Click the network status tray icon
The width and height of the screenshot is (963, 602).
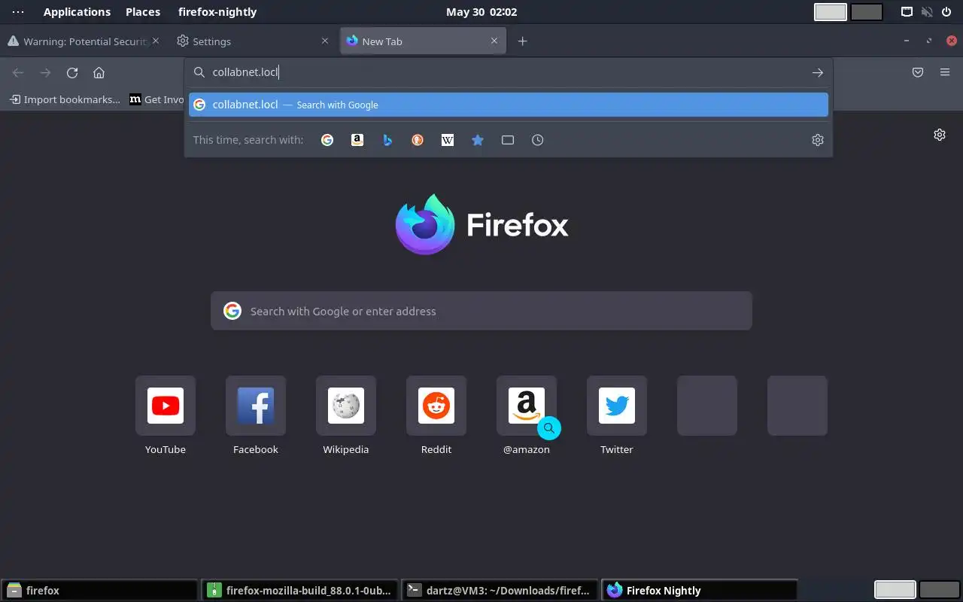point(907,12)
